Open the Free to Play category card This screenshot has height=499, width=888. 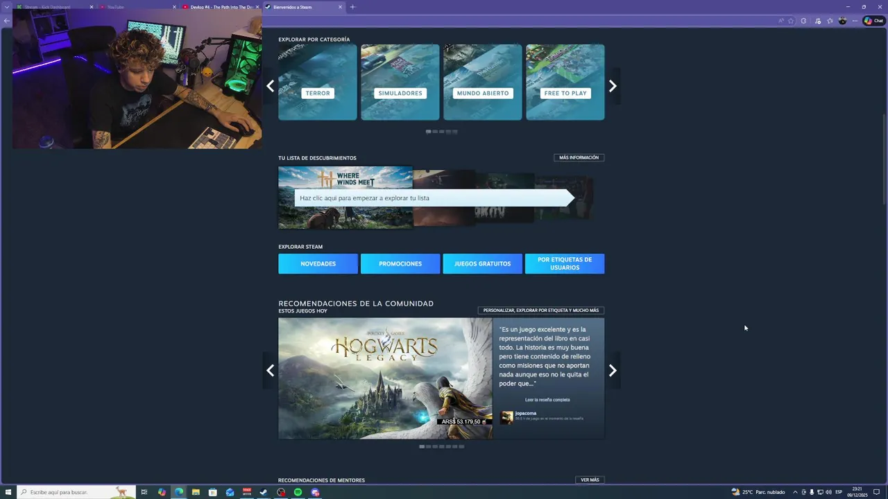565,82
